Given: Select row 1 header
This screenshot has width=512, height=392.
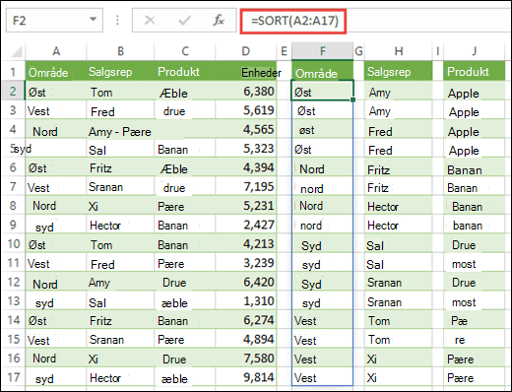Looking at the screenshot, I should coord(13,71).
